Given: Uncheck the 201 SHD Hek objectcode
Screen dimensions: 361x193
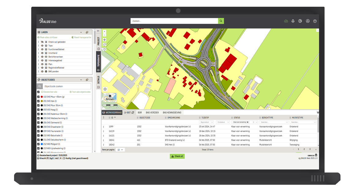Looking at the screenshot, I should point(38,101).
